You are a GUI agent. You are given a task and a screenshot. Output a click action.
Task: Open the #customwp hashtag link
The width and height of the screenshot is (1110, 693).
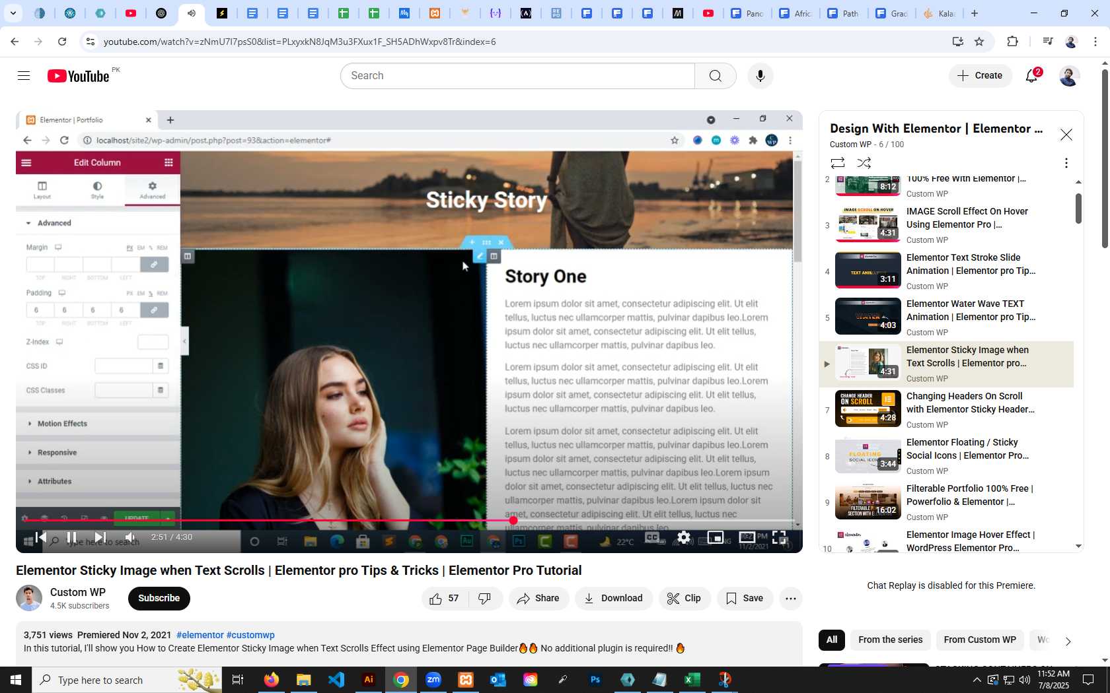pos(250,635)
